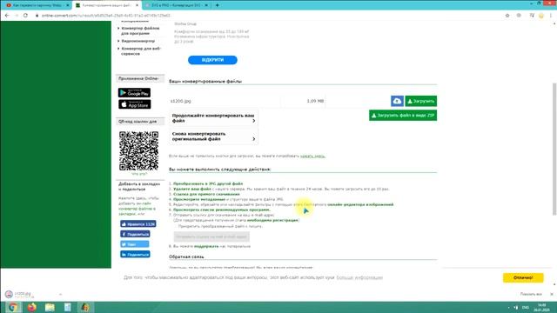557x313 pixels.
Task: Click Удалите ваш файл link
Action: [x=192, y=190]
